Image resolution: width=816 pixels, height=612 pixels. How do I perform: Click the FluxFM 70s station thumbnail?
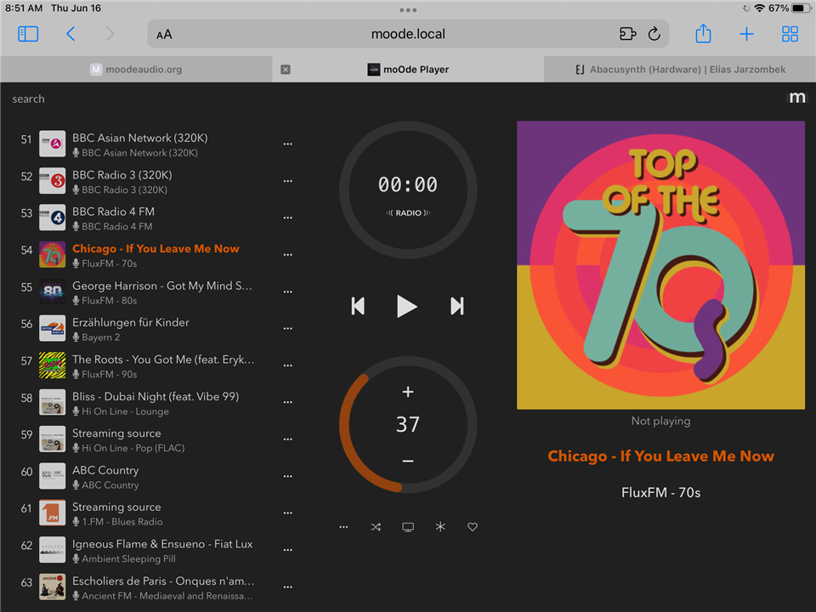(53, 255)
